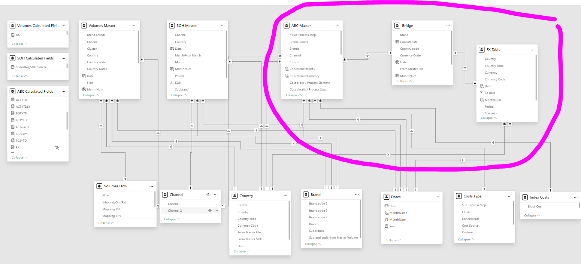Click the Dates table database icon
The width and height of the screenshot is (581, 264).
pyautogui.click(x=387, y=197)
